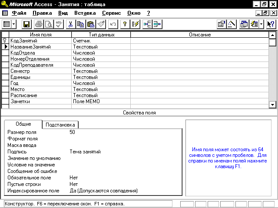Open Indexes with the lightning list icon

tap(135, 24)
